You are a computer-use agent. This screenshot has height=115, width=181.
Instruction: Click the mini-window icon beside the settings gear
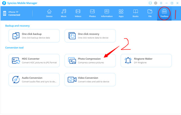pos(150,3)
